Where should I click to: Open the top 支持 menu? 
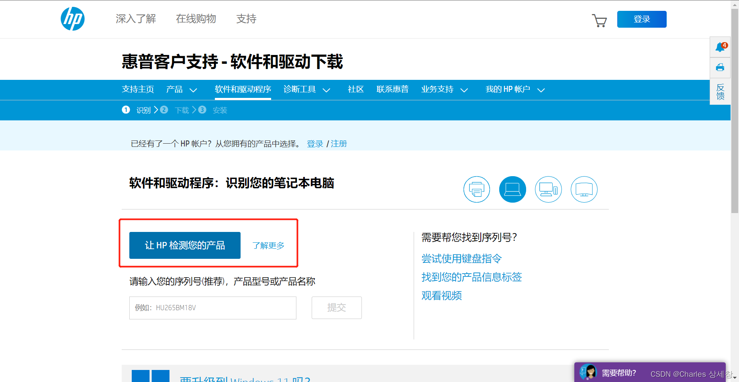[246, 19]
